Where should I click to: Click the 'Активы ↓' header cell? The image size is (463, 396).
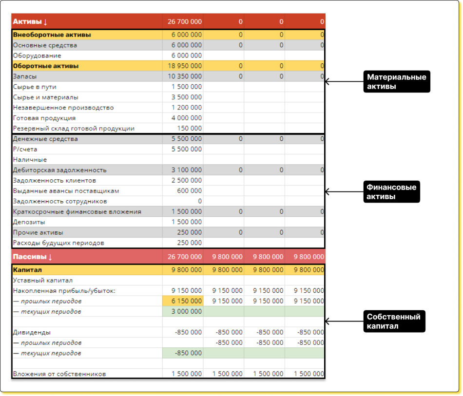click(x=87, y=21)
